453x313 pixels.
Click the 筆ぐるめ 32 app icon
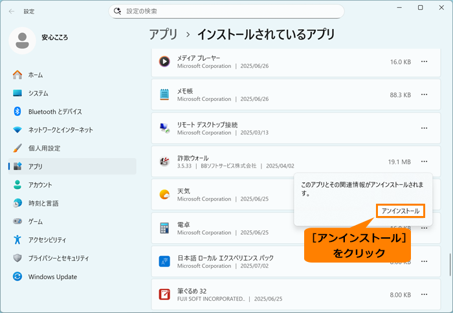pos(164,294)
